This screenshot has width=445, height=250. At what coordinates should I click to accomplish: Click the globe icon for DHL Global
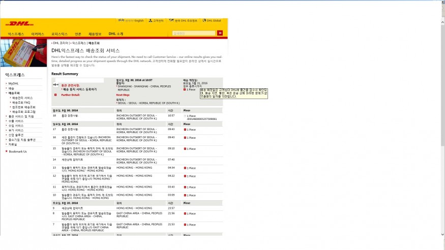point(204,20)
